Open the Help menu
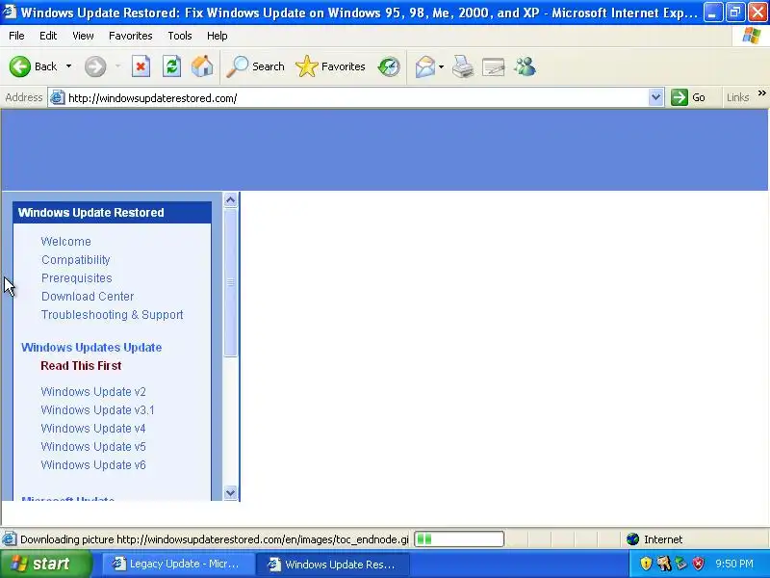Image resolution: width=770 pixels, height=578 pixels. (218, 36)
